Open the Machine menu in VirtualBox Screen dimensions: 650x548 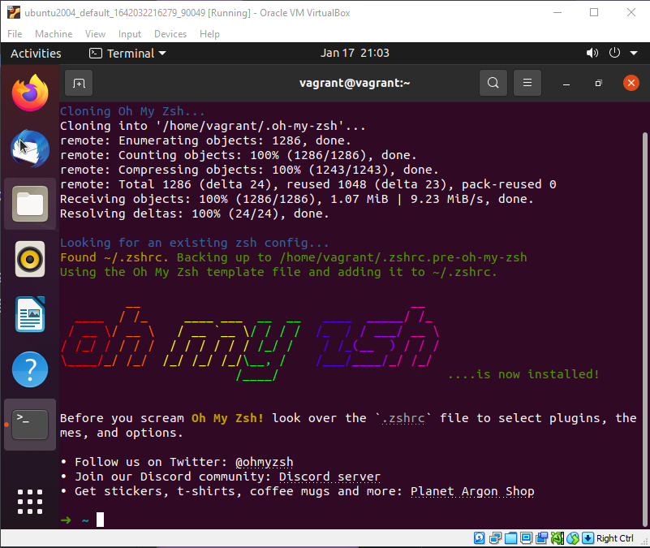tap(54, 34)
